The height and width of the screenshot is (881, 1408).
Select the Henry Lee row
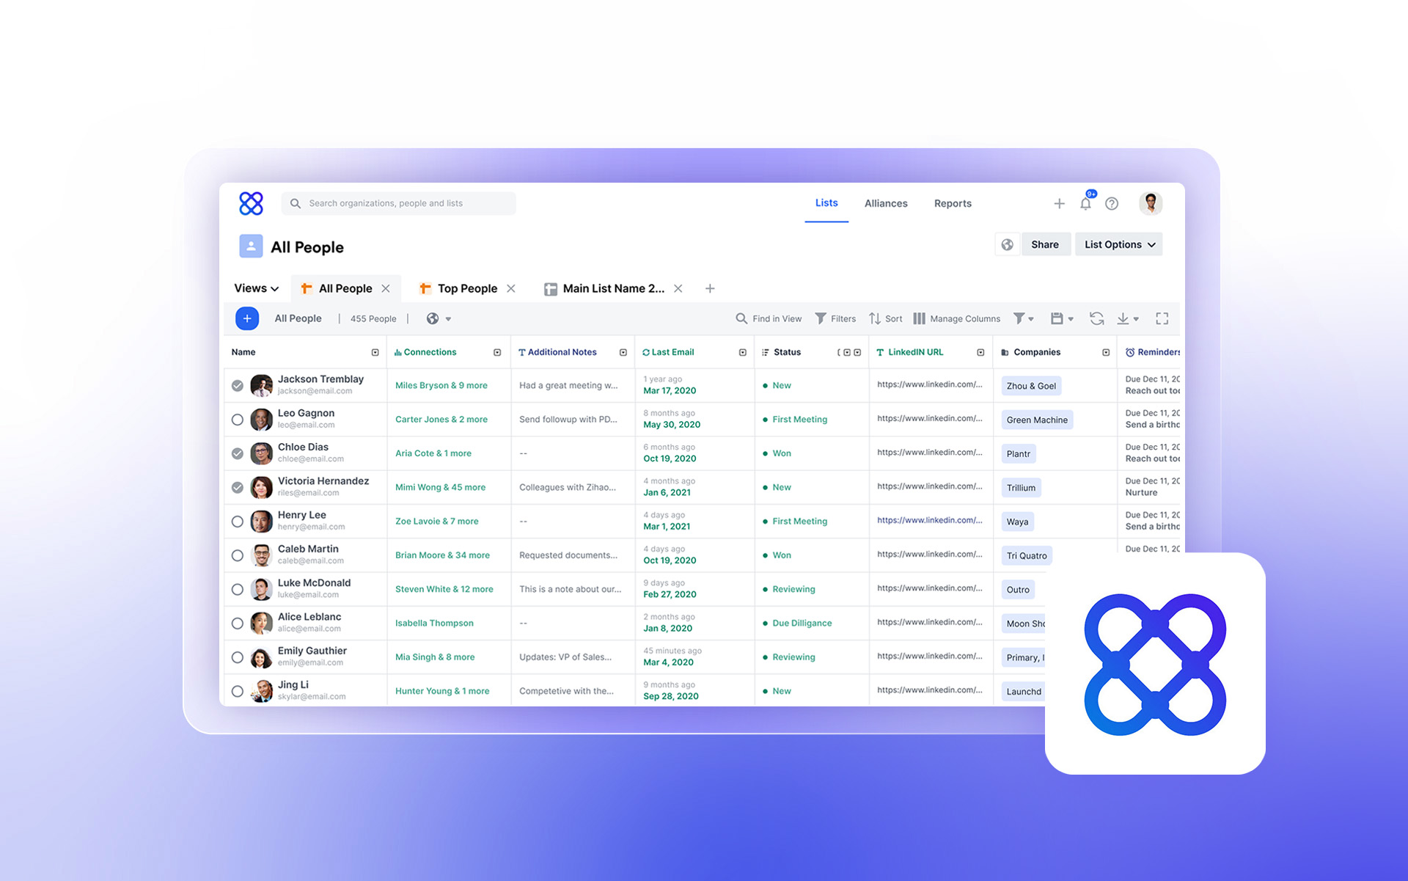(238, 522)
